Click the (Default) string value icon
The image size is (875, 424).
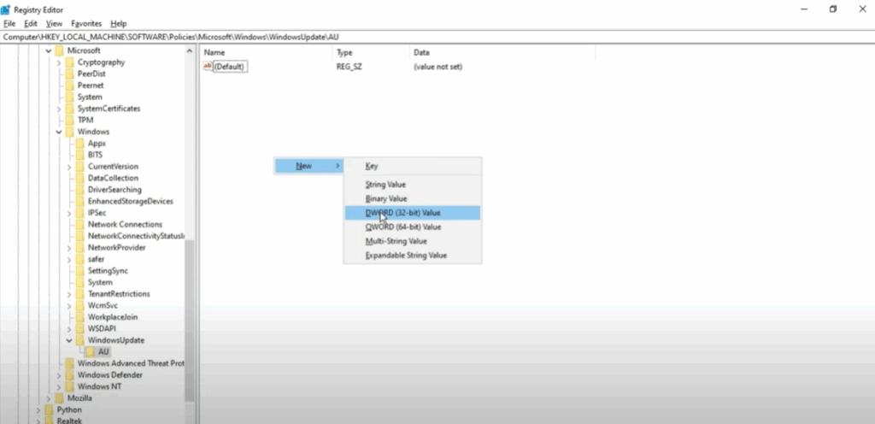pyautogui.click(x=208, y=67)
